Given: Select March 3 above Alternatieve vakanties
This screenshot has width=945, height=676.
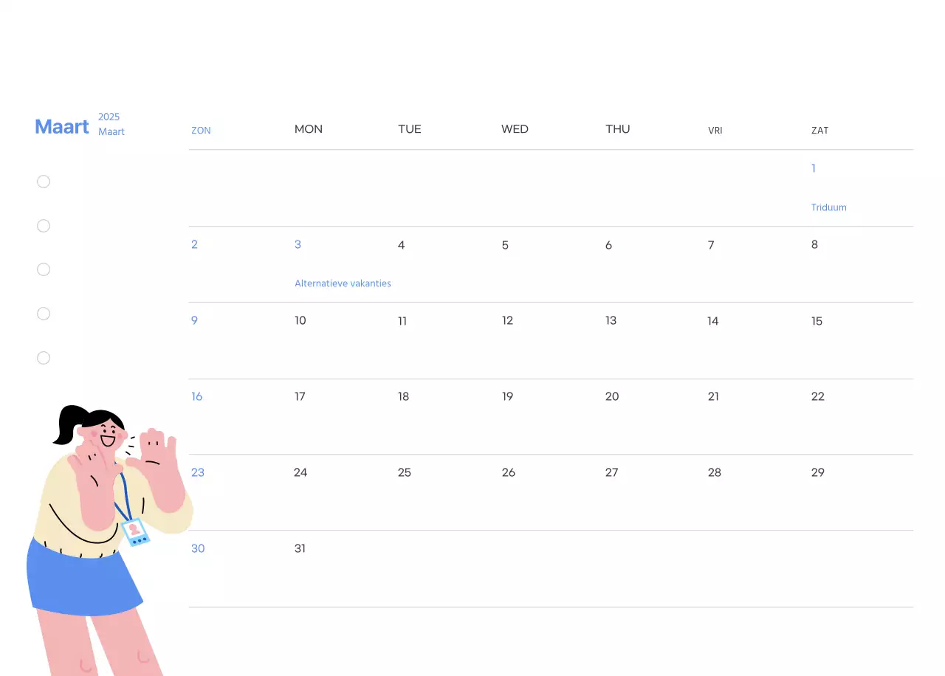Looking at the screenshot, I should point(298,244).
